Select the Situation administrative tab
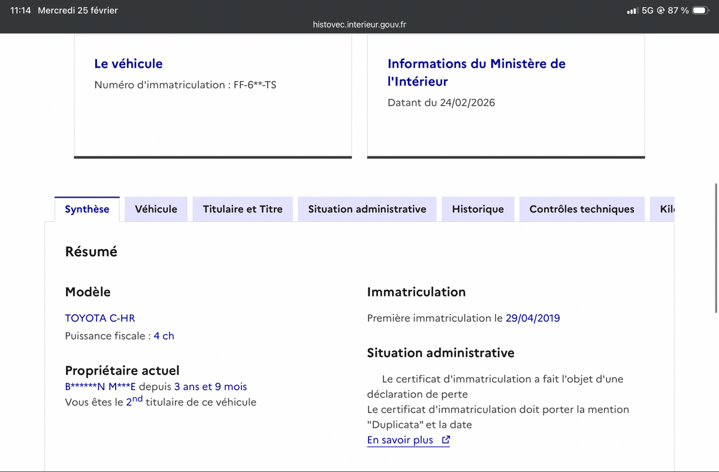The height and width of the screenshot is (472, 719). tap(367, 209)
